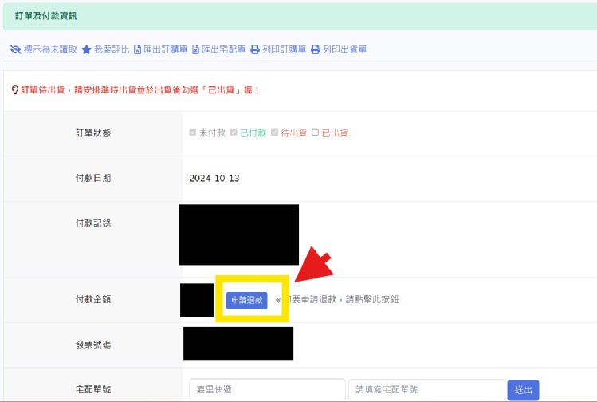Toggle the 未付款 checkbox

click(193, 132)
